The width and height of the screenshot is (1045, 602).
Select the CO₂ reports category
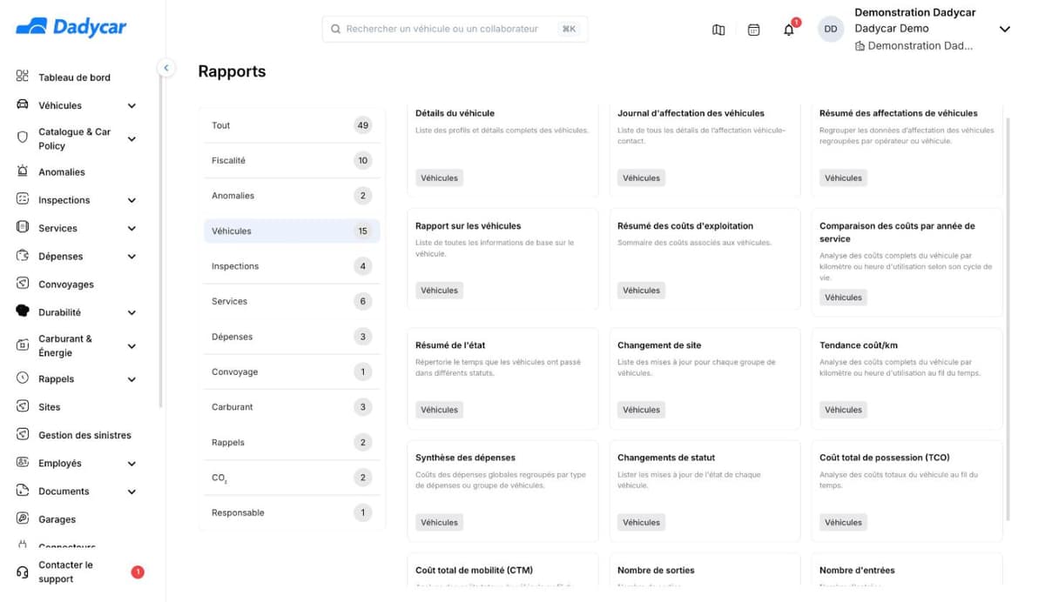coord(292,478)
